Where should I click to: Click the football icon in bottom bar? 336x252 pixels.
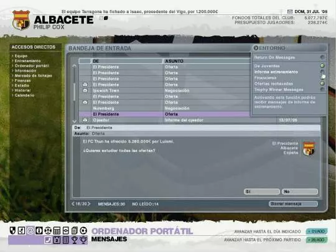click(x=83, y=231)
